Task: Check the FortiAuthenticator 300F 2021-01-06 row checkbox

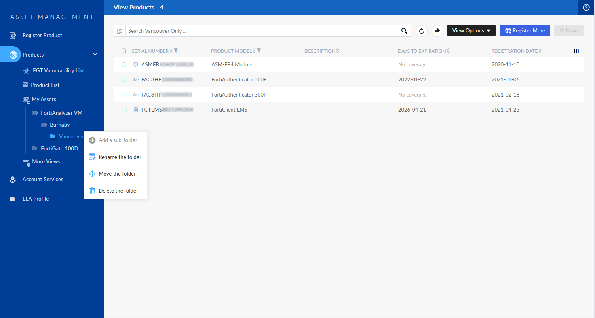Action: pyautogui.click(x=124, y=79)
